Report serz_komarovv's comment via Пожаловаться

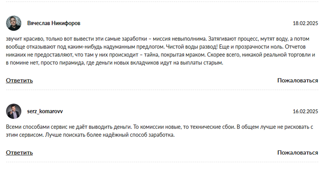(297, 152)
